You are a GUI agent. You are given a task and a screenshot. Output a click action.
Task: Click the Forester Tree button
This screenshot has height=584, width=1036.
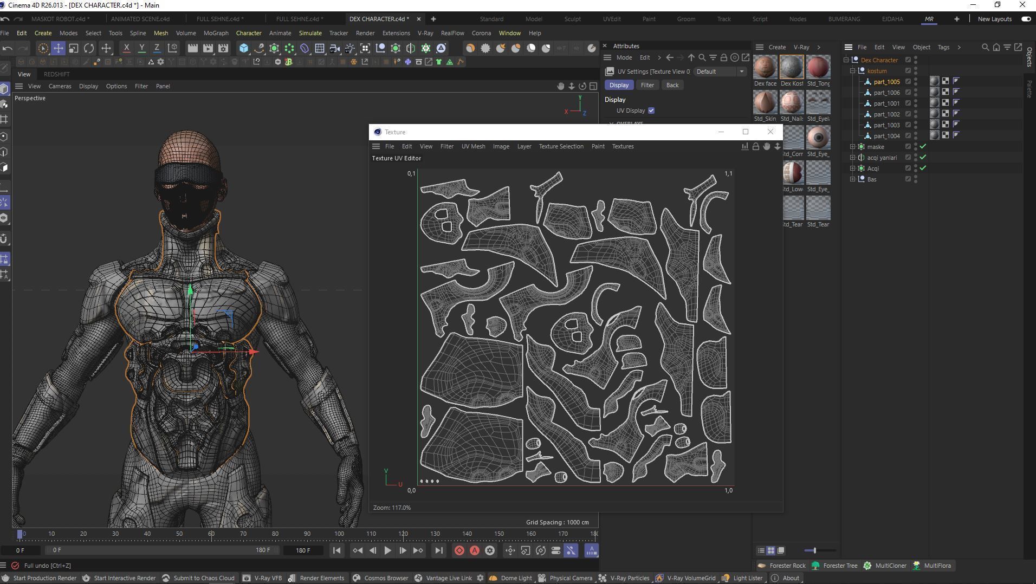pos(834,566)
